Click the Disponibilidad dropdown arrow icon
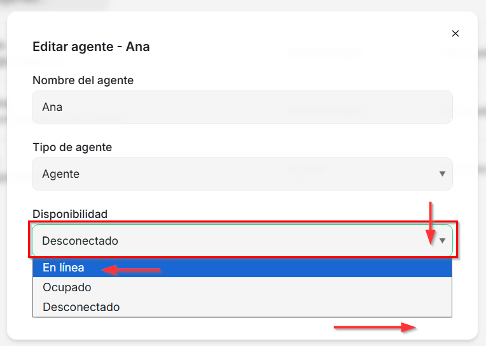The image size is (486, 346). (442, 241)
